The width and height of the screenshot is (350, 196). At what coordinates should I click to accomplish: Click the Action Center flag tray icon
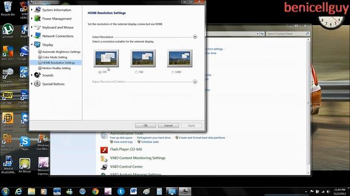tap(312, 192)
